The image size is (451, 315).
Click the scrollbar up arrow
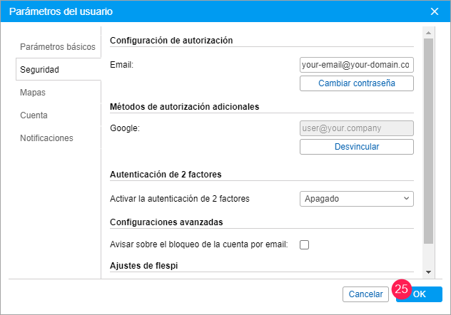coord(428,33)
